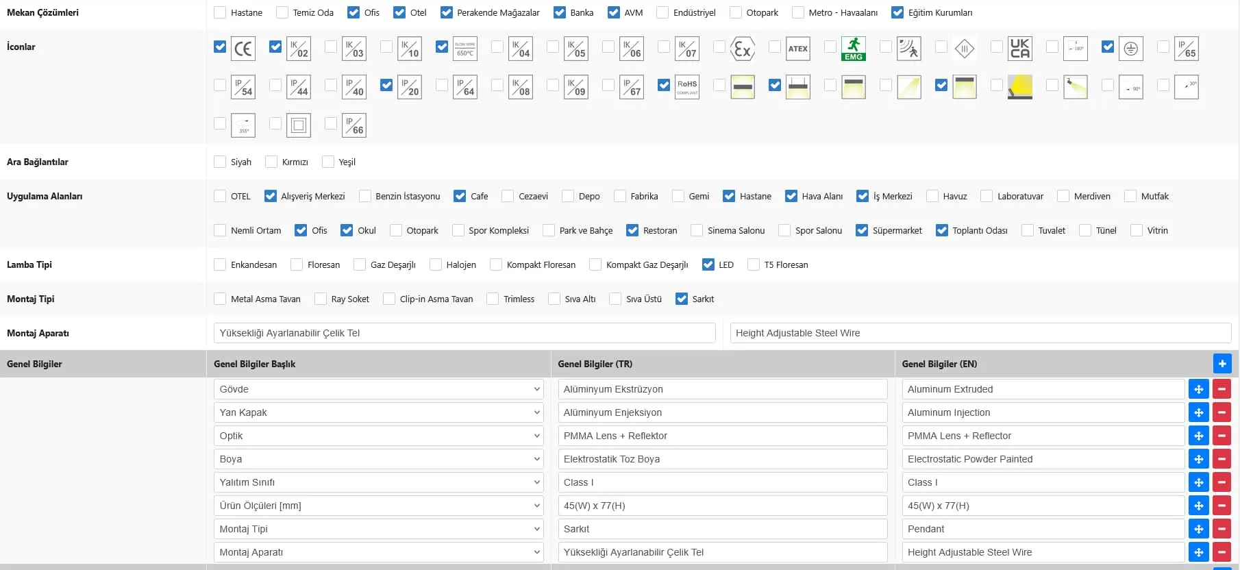The height and width of the screenshot is (570, 1240).
Task: Add a new Genel Bilgiler row
Action: (1222, 364)
